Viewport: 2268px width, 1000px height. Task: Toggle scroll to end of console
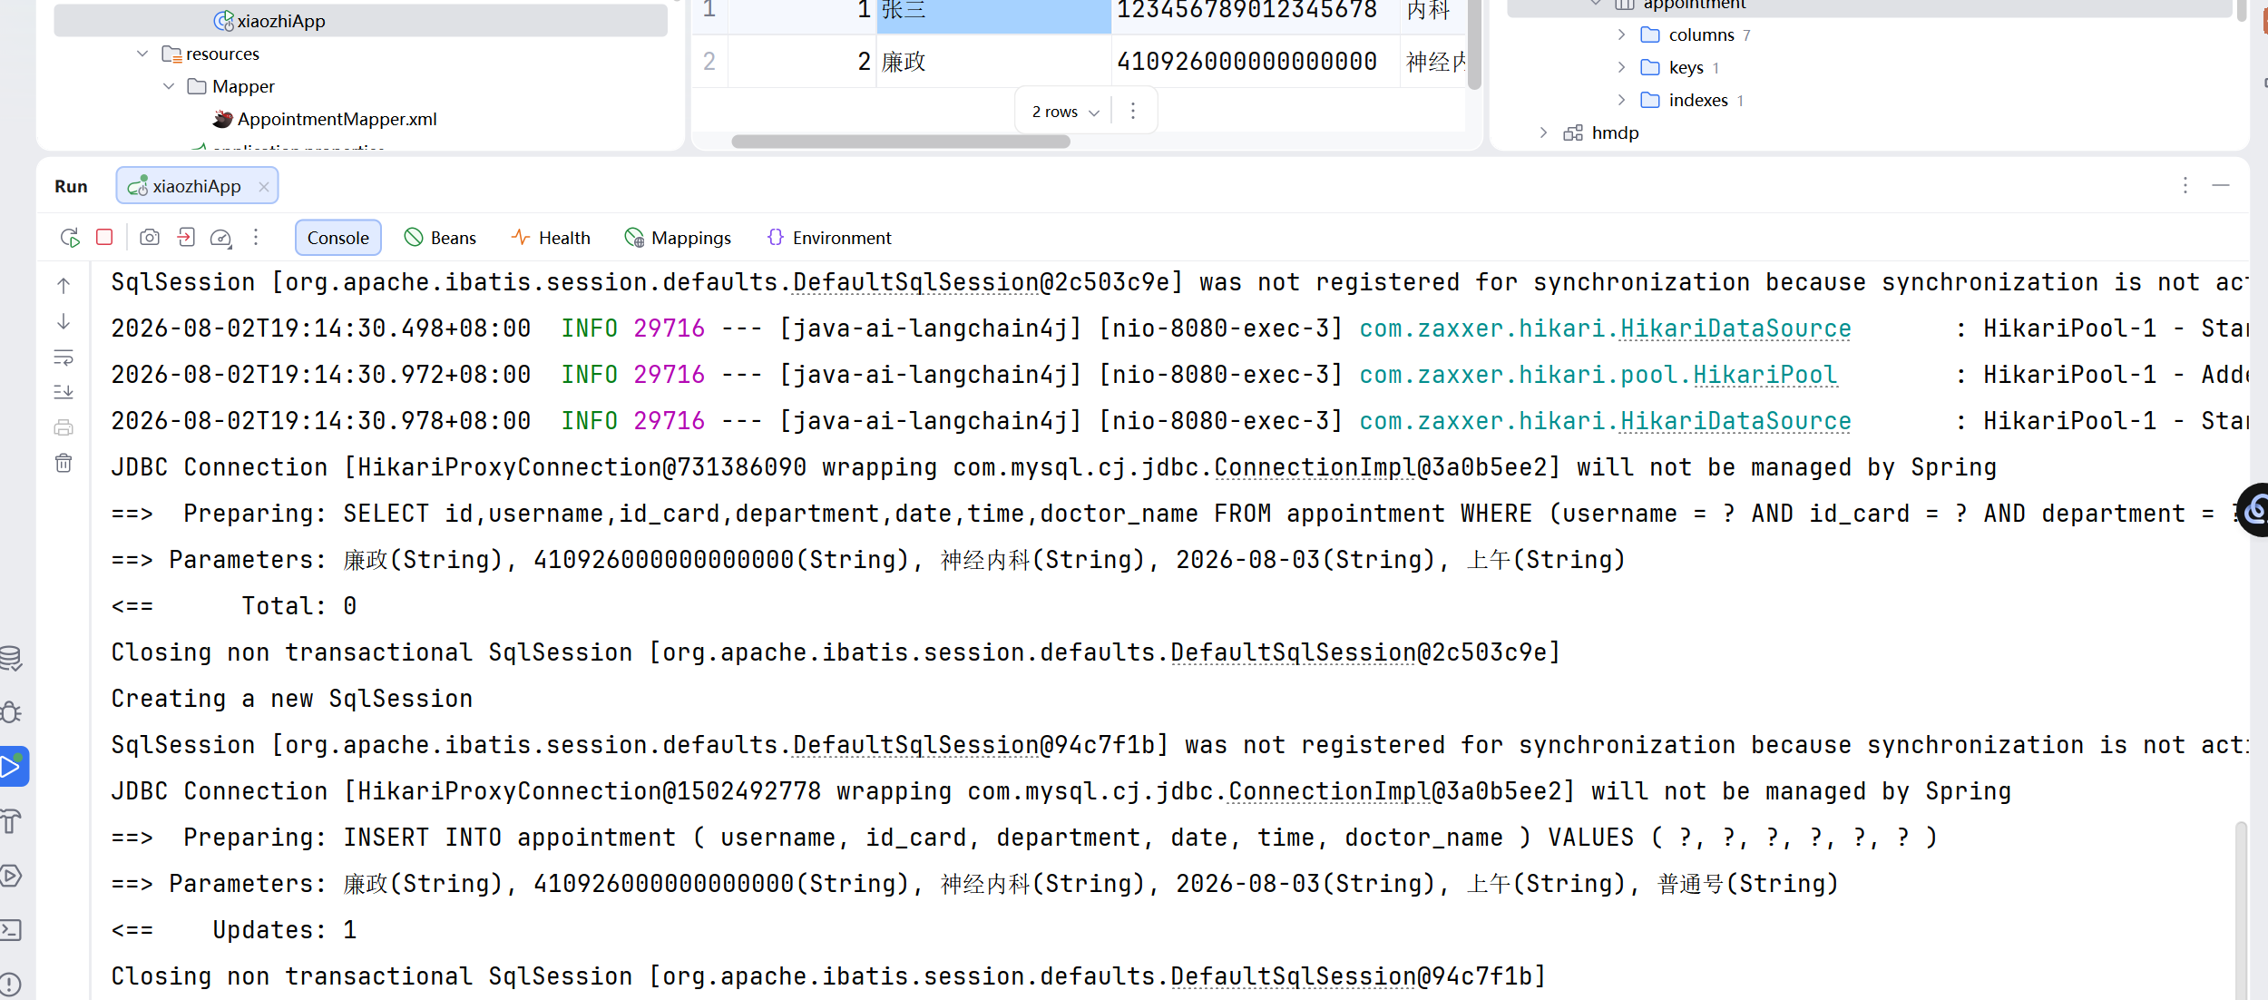pos(64,392)
